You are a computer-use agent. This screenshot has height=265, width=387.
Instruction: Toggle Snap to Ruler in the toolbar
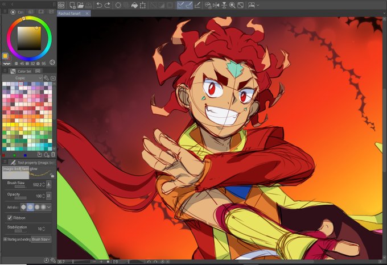180,5
